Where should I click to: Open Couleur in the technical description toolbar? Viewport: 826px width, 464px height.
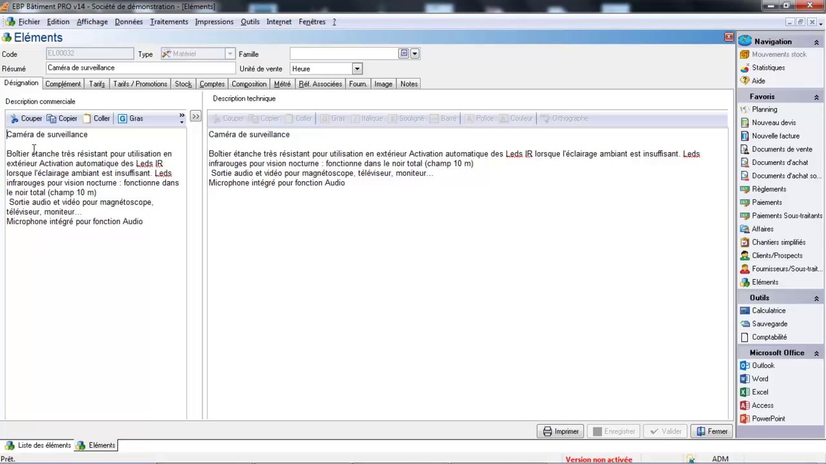pos(516,119)
